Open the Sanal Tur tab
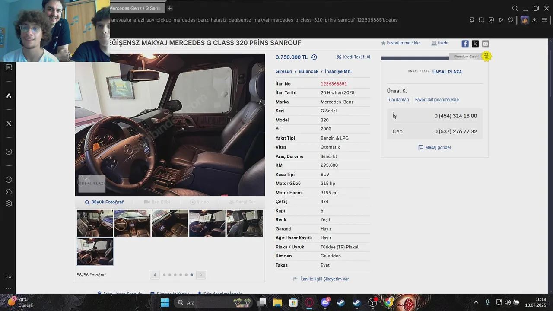The height and width of the screenshot is (311, 553). click(x=242, y=202)
